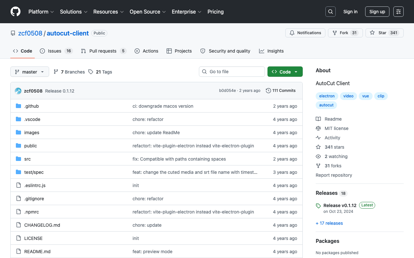
Task: Click the public folder icon
Action: click(18, 146)
